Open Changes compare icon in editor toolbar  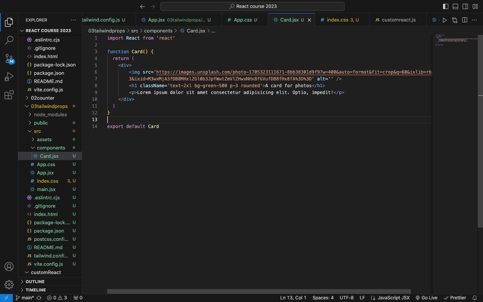455,20
